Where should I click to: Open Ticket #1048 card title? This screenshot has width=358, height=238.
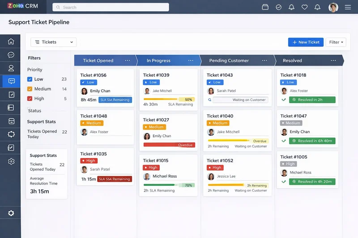(94, 116)
